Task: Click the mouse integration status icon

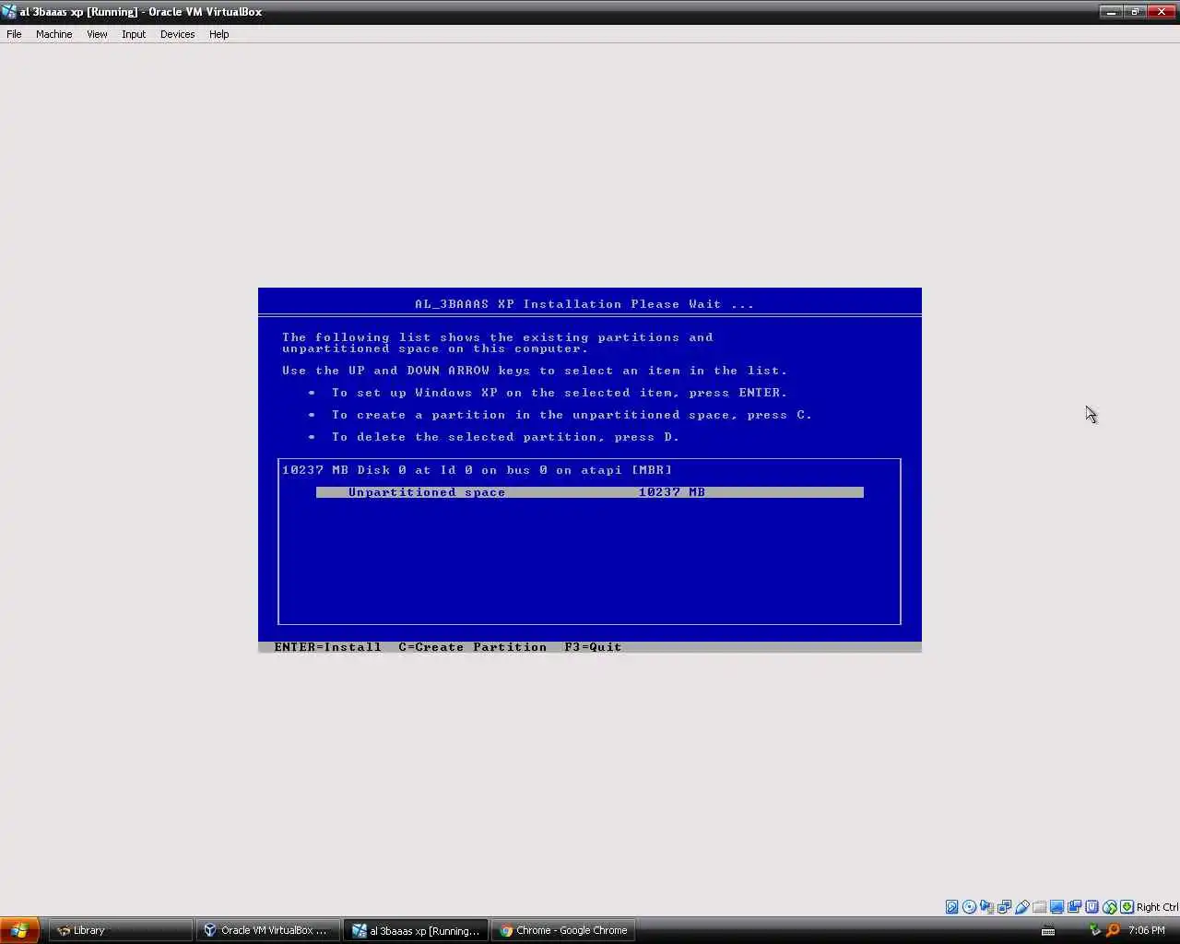Action: tap(1110, 907)
